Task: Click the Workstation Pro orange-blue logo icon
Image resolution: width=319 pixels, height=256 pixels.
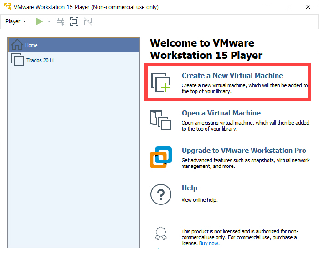Action: (x=161, y=157)
